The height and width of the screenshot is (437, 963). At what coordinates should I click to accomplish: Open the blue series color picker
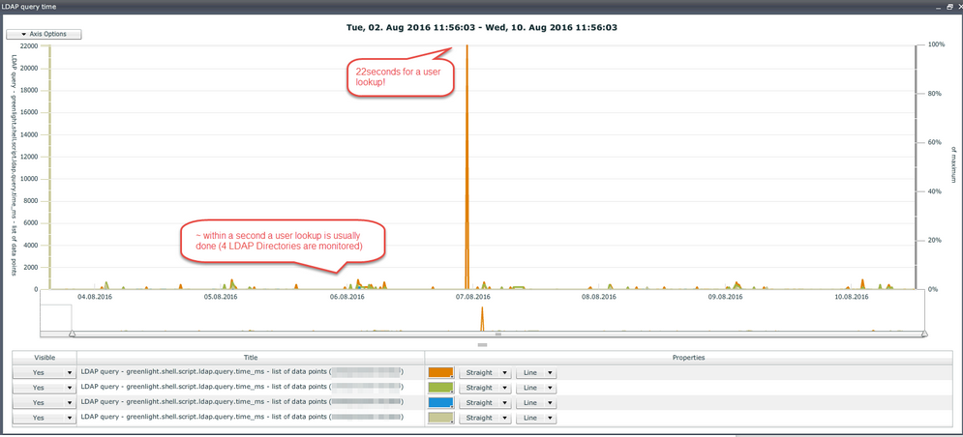441,402
